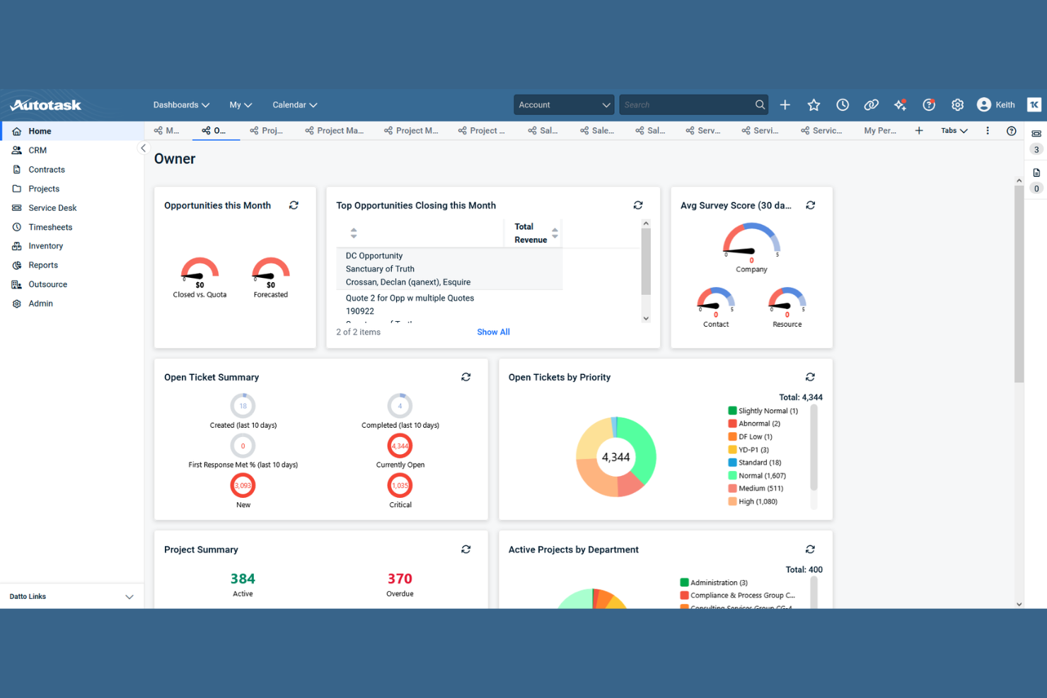Open CRM in sidebar

click(x=71, y=151)
